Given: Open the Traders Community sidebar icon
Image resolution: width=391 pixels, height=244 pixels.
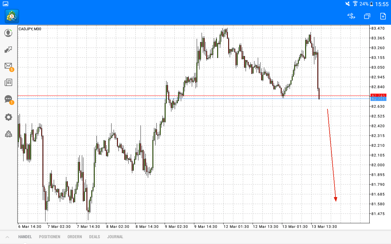Looking at the screenshot, I should pyautogui.click(x=8, y=134).
